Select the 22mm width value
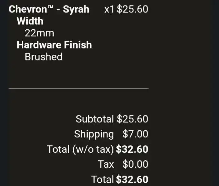 [39, 33]
